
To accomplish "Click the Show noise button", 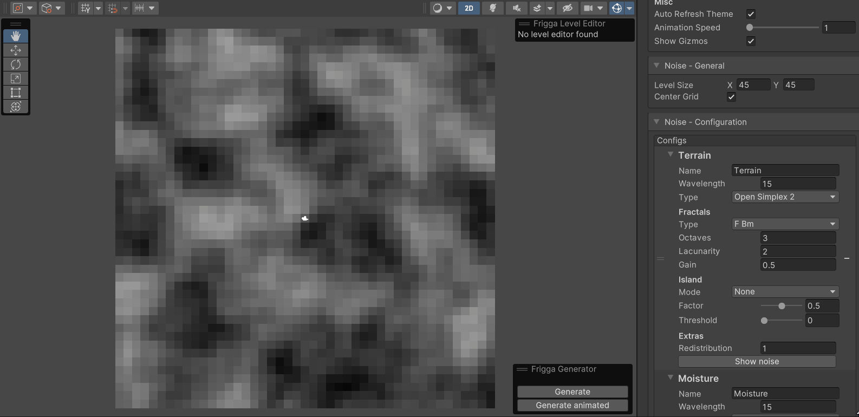I will click(757, 361).
